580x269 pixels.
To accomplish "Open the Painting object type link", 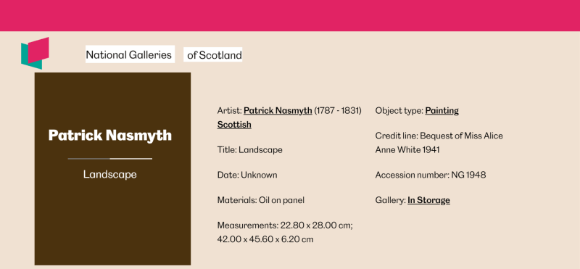I will coord(442,111).
